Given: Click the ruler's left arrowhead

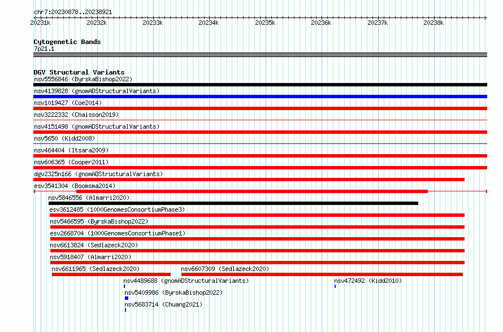Looking at the screenshot, I should [x=35, y=18].
